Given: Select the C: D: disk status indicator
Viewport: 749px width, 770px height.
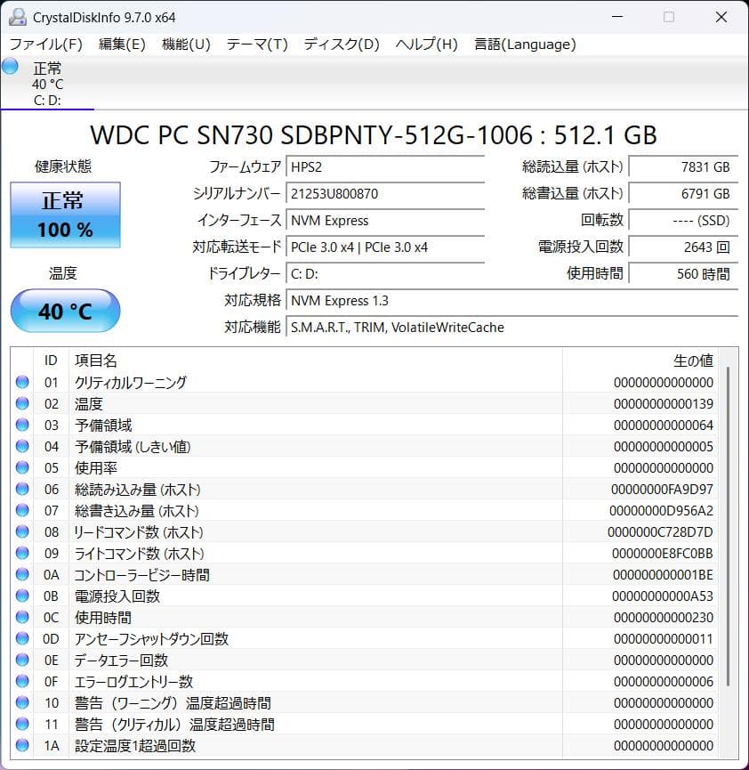Looking at the screenshot, I should point(47,83).
